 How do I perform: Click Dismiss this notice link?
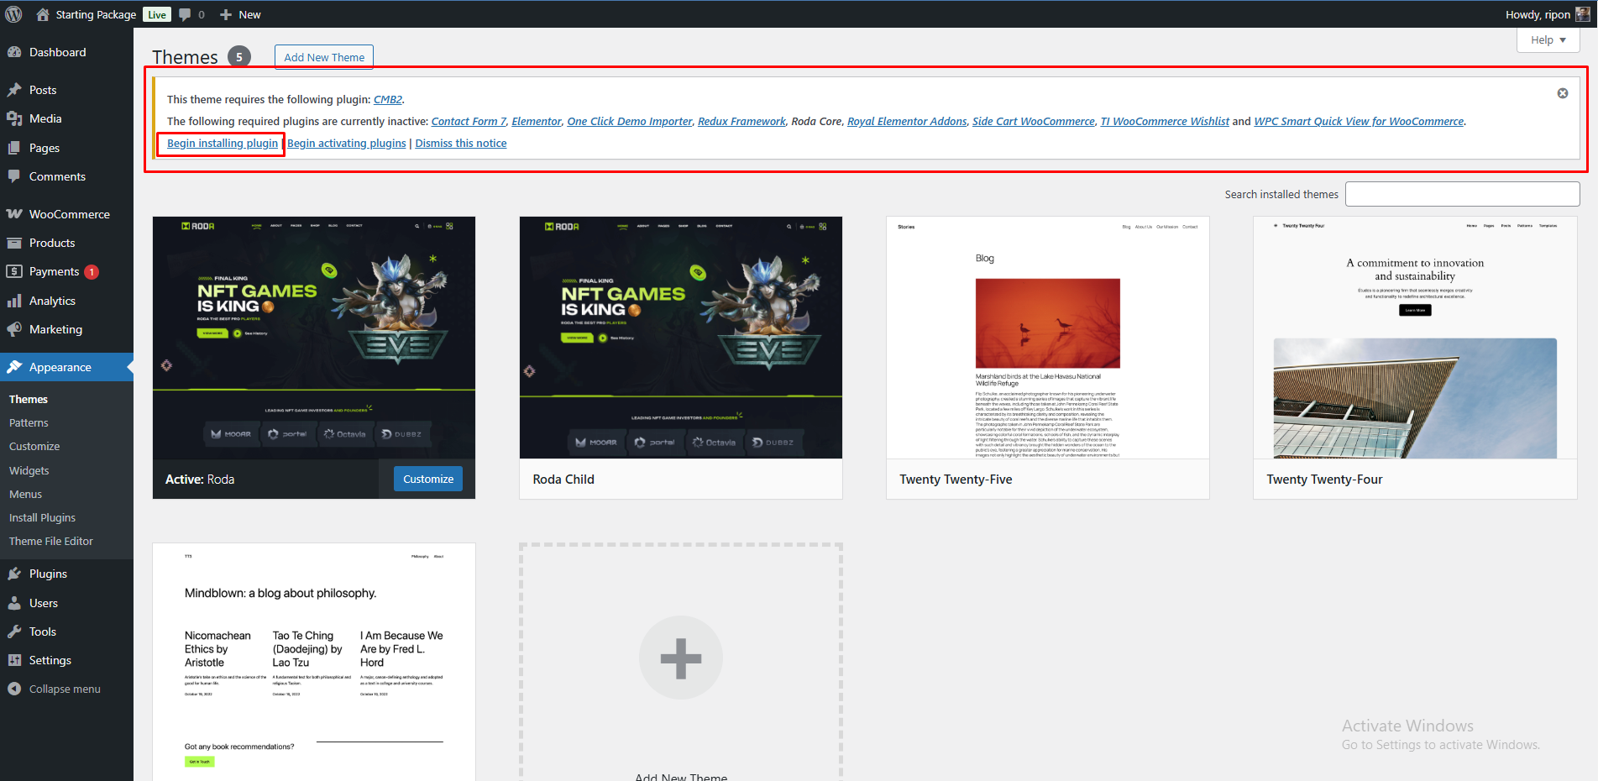pyautogui.click(x=461, y=143)
